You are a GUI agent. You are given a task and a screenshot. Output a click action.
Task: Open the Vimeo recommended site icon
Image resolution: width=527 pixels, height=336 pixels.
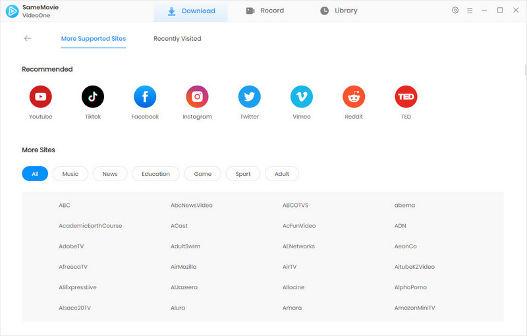(x=302, y=97)
